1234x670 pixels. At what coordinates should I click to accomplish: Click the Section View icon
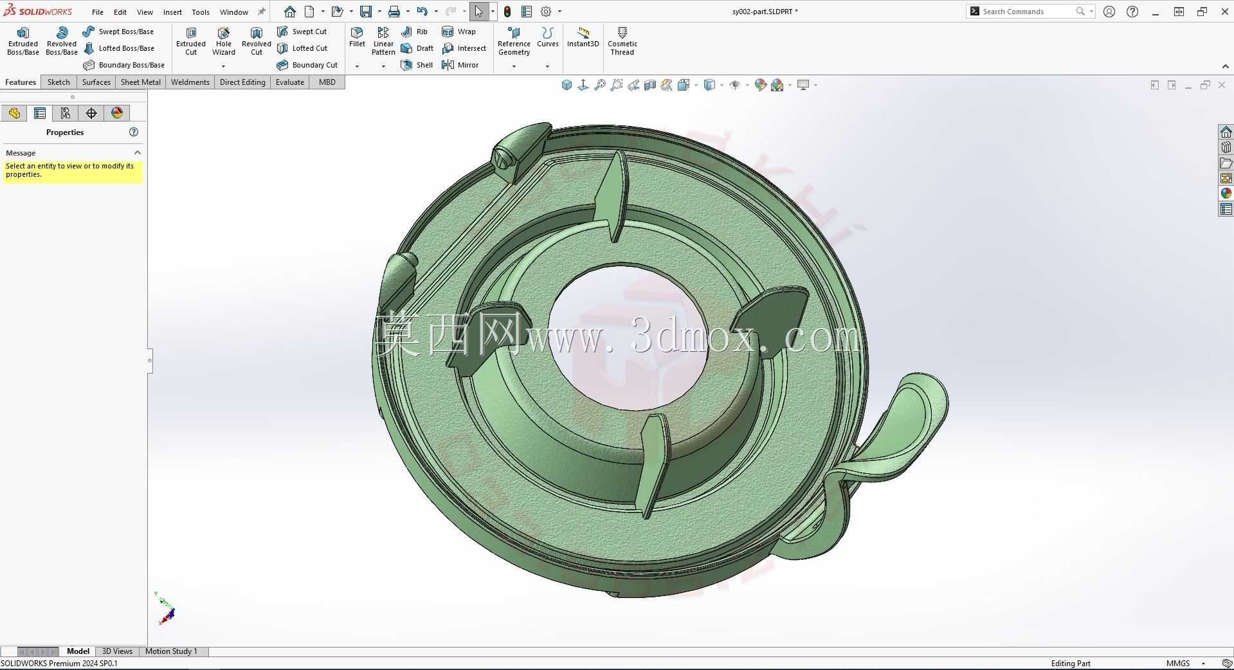[650, 85]
